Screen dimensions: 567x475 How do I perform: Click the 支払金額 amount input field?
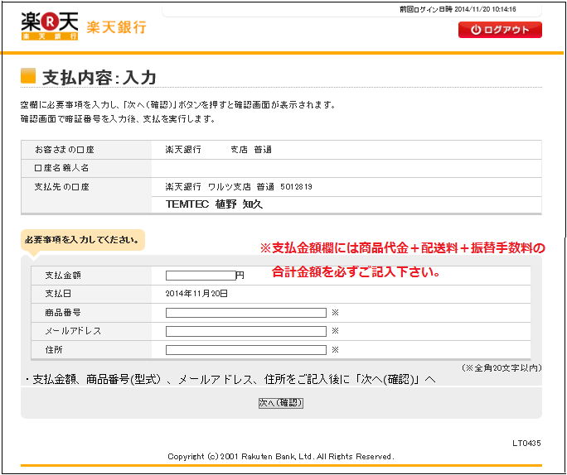pyautogui.click(x=201, y=276)
